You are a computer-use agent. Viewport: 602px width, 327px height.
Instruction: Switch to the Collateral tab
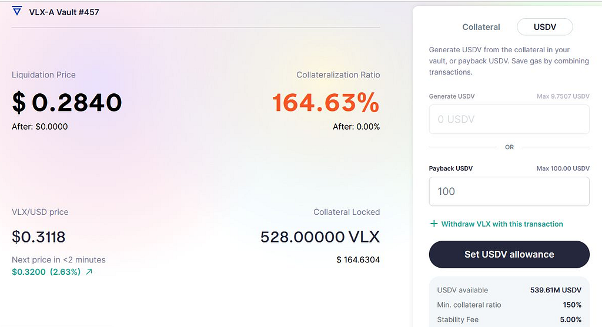pos(481,27)
